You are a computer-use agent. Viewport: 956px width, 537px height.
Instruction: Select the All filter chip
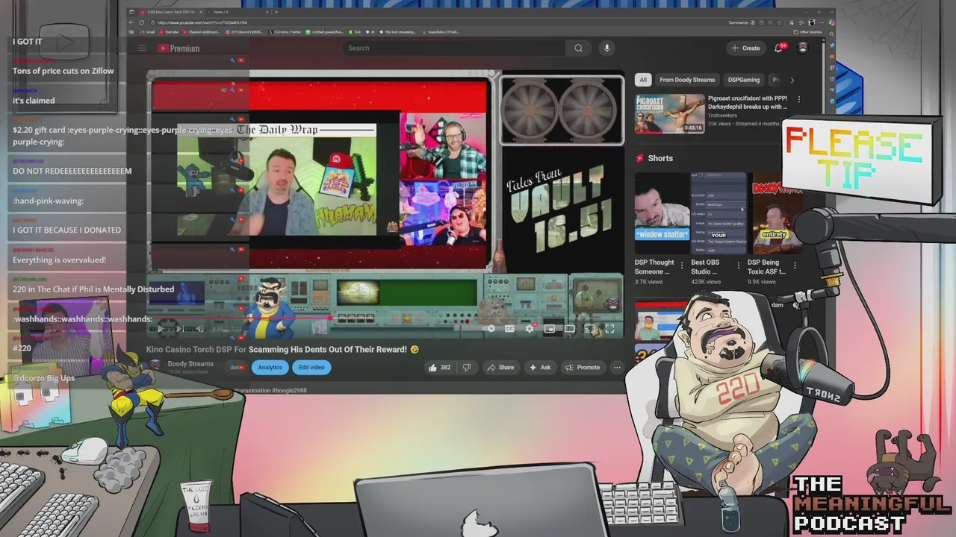coord(643,80)
